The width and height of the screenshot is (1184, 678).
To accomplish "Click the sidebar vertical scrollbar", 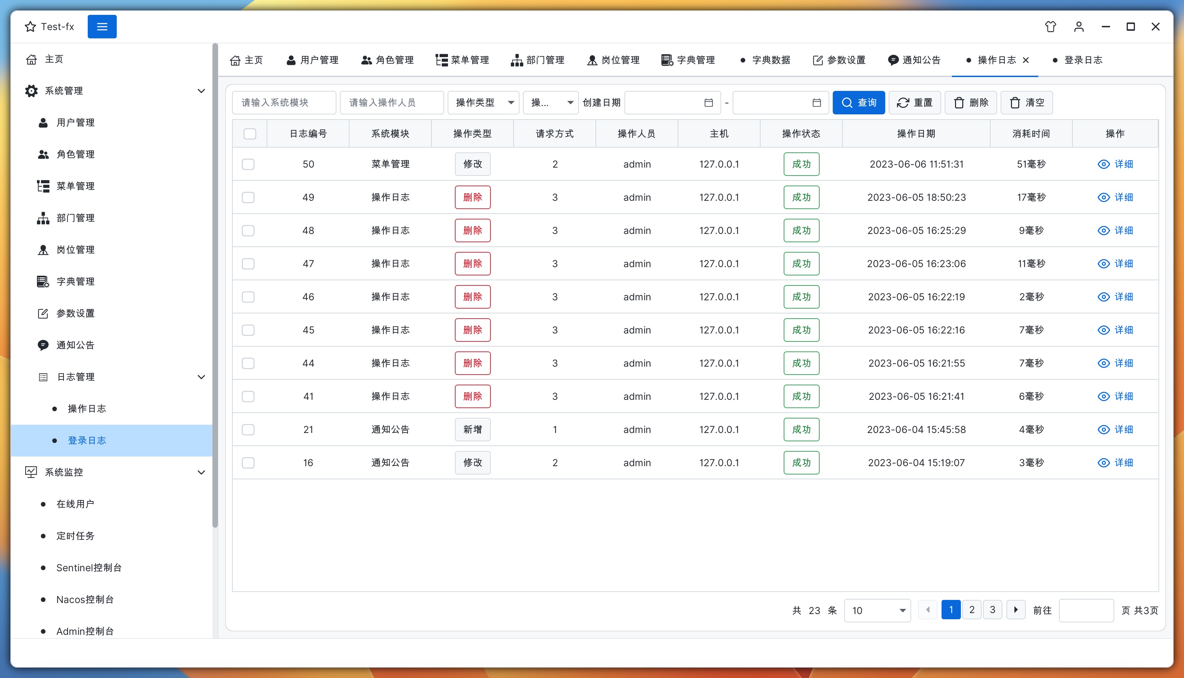I will tap(215, 286).
